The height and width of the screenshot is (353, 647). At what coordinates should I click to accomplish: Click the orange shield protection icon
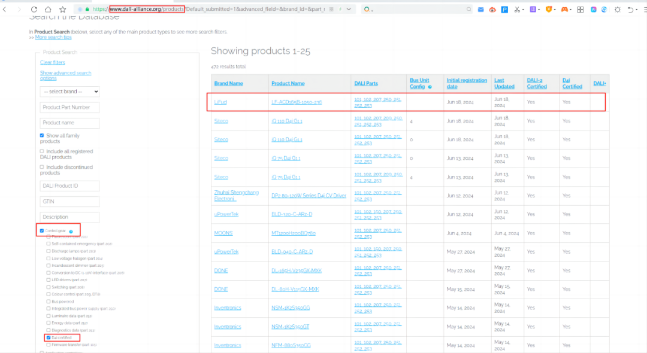pos(548,10)
